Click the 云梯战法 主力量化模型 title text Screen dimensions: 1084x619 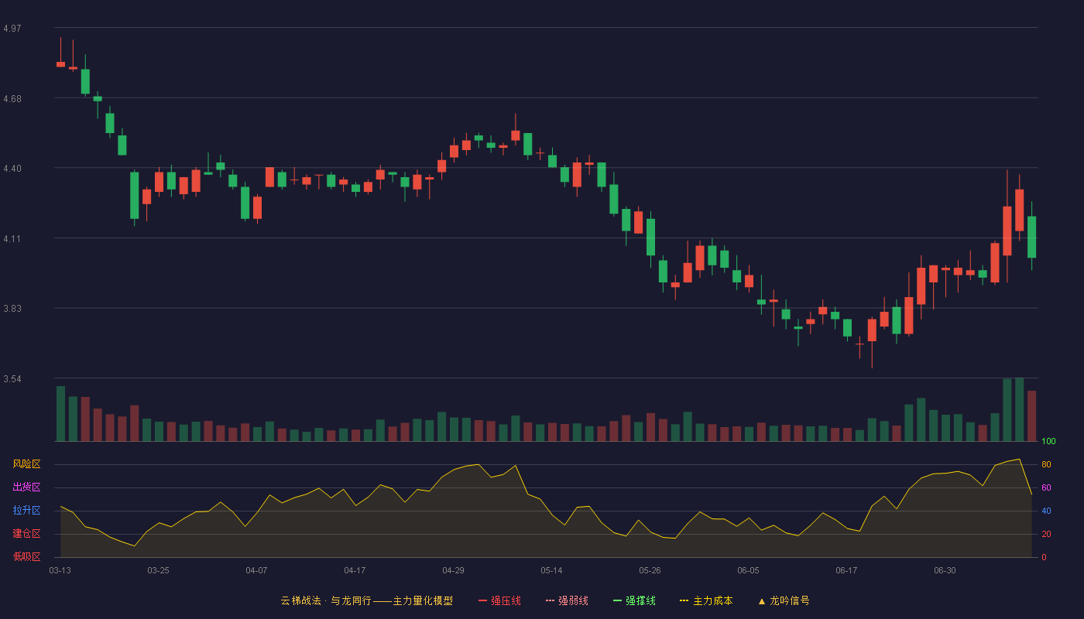point(367,600)
